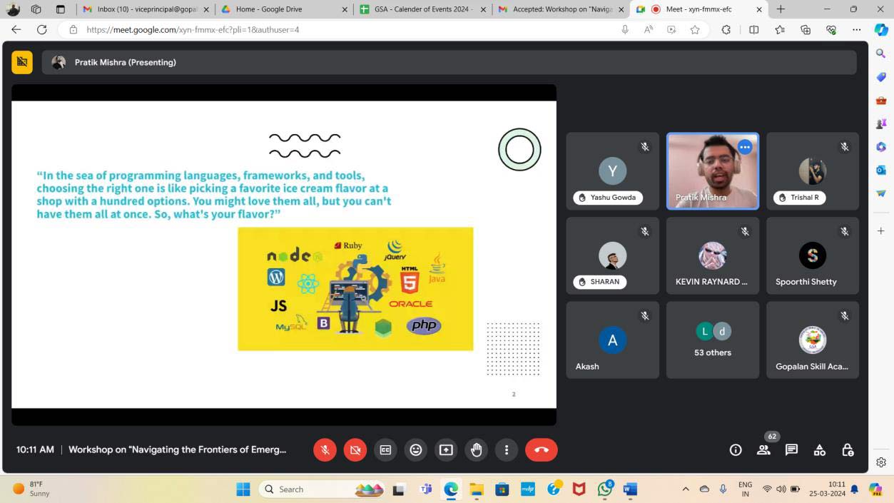894x503 pixels.
Task: Add an app to the Edge sidebar
Action: click(x=881, y=230)
